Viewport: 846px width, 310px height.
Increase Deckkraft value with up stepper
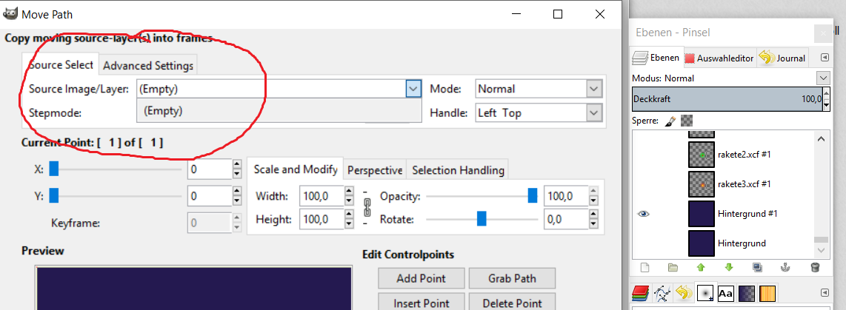827,93
